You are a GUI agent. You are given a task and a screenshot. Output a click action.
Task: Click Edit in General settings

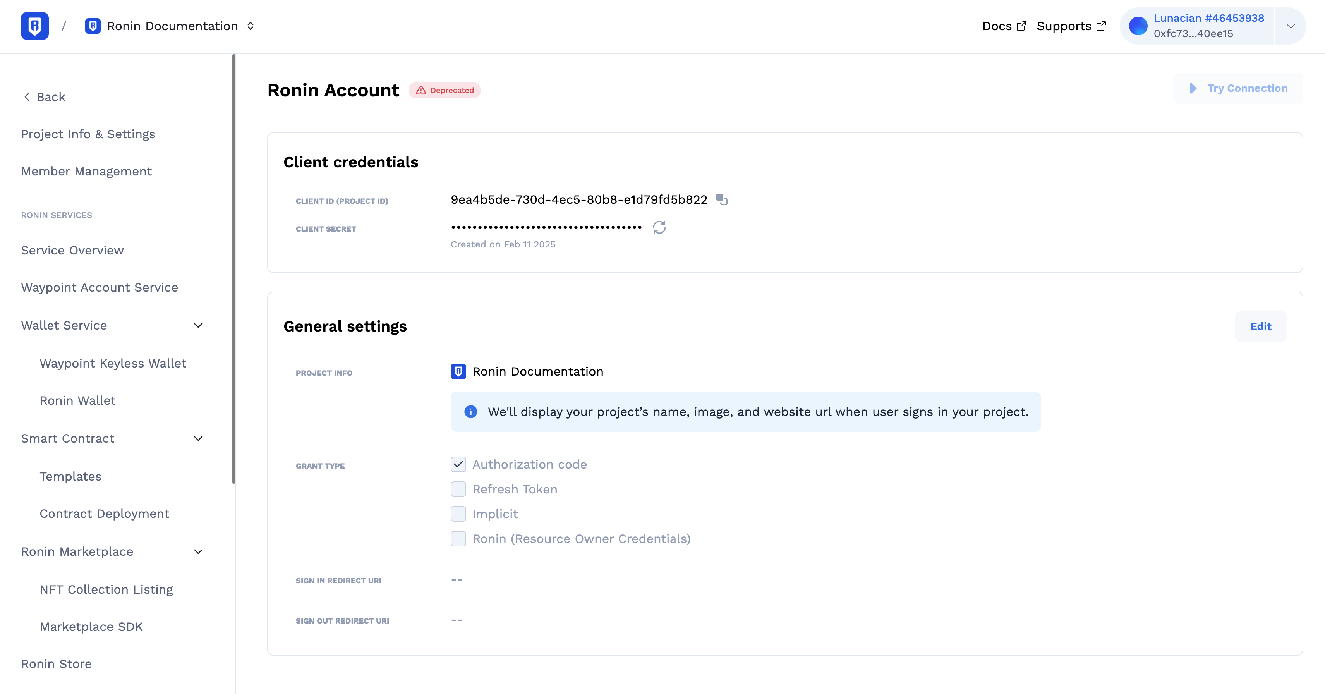1261,326
